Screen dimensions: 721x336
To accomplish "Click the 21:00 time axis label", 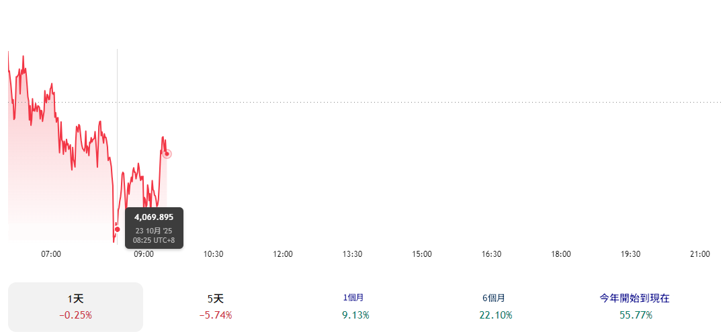I will [700, 254].
